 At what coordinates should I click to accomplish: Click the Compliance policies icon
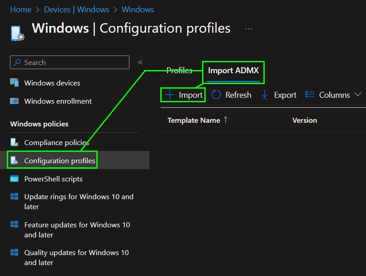click(15, 142)
